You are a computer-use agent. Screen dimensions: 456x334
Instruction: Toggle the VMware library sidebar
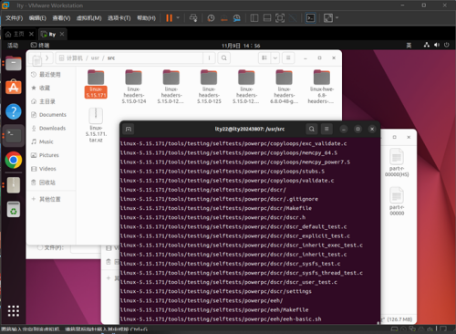254,18
